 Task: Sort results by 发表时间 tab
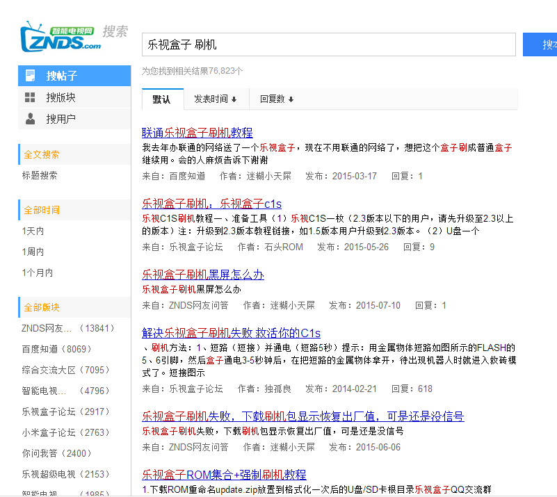pyautogui.click(x=216, y=99)
